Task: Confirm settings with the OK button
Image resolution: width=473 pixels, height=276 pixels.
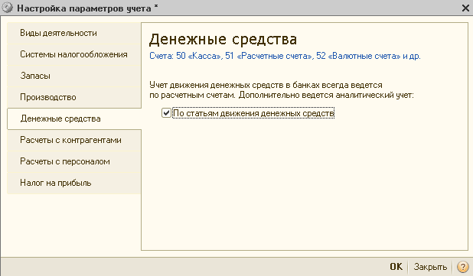Action: [x=396, y=267]
